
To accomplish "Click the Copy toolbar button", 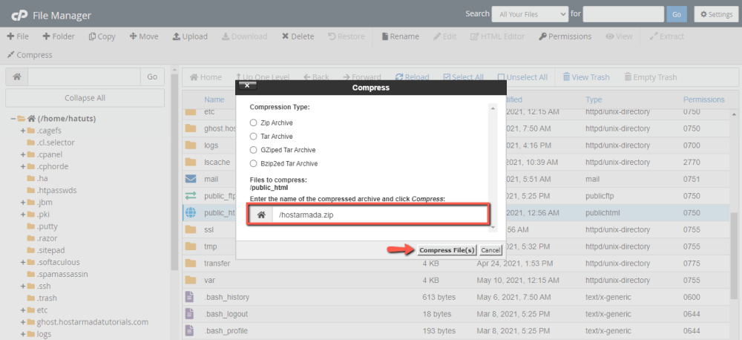I will tap(102, 36).
